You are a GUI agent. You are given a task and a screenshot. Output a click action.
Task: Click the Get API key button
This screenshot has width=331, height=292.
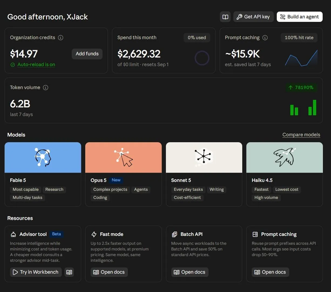254,17
